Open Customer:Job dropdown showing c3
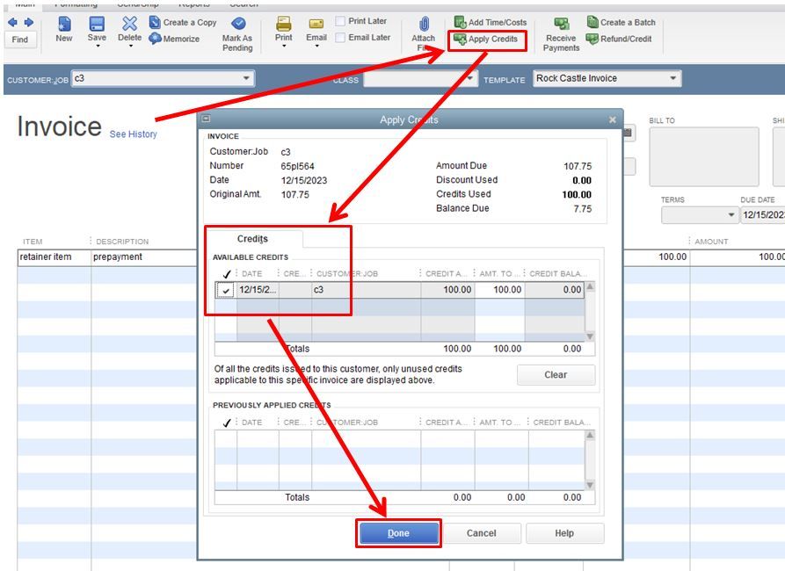The height and width of the screenshot is (571, 785). click(246, 78)
